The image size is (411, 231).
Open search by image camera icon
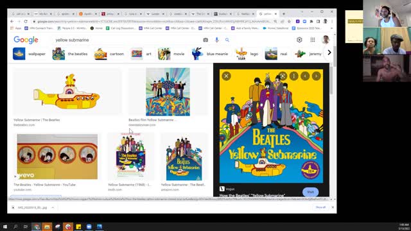pos(205,40)
